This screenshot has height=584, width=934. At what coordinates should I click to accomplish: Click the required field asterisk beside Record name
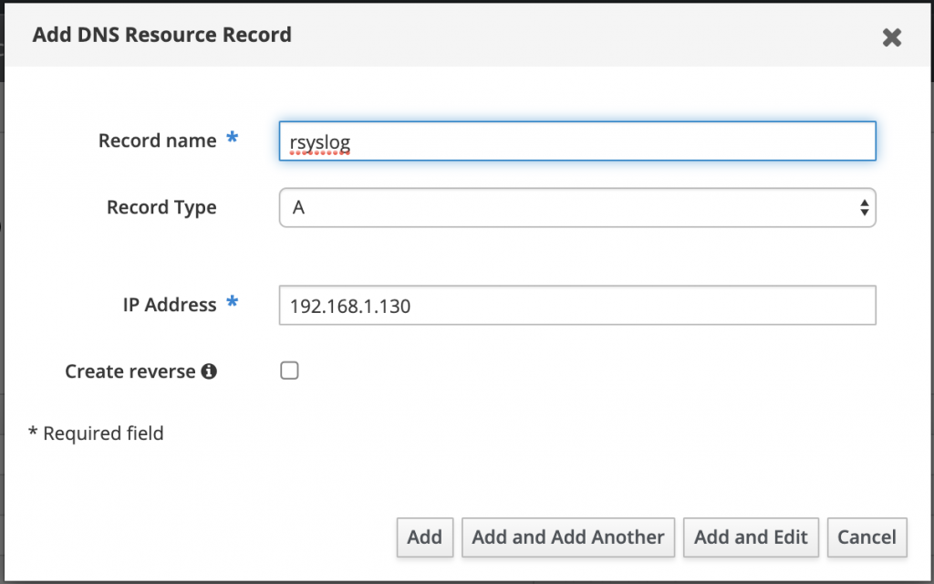pyautogui.click(x=231, y=138)
